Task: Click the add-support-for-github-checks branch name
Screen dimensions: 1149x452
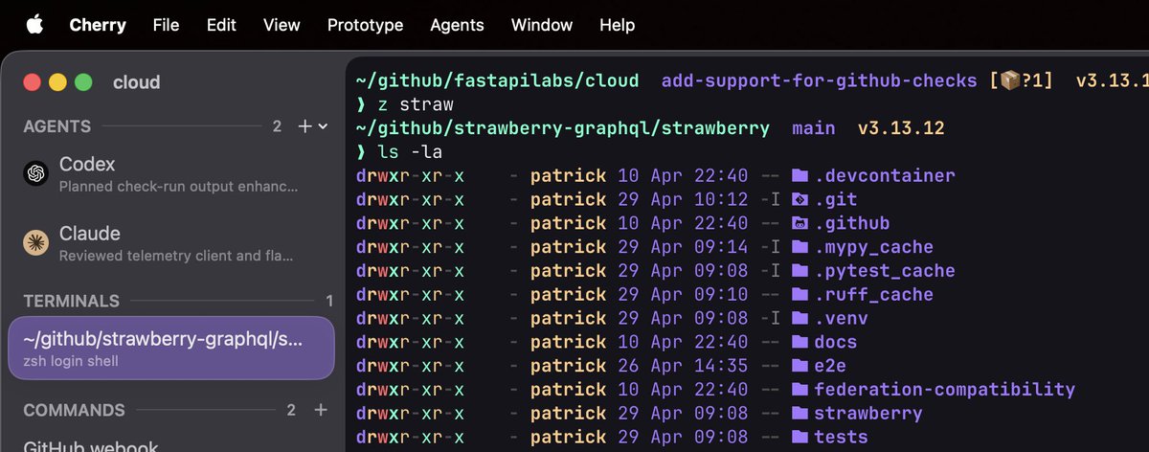Action: click(x=820, y=80)
